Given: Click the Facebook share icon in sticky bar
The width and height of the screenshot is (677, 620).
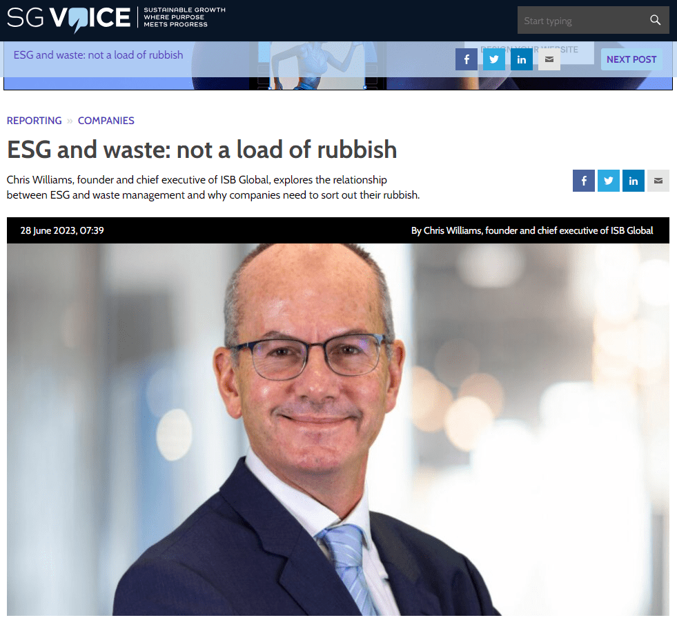Looking at the screenshot, I should [x=467, y=59].
